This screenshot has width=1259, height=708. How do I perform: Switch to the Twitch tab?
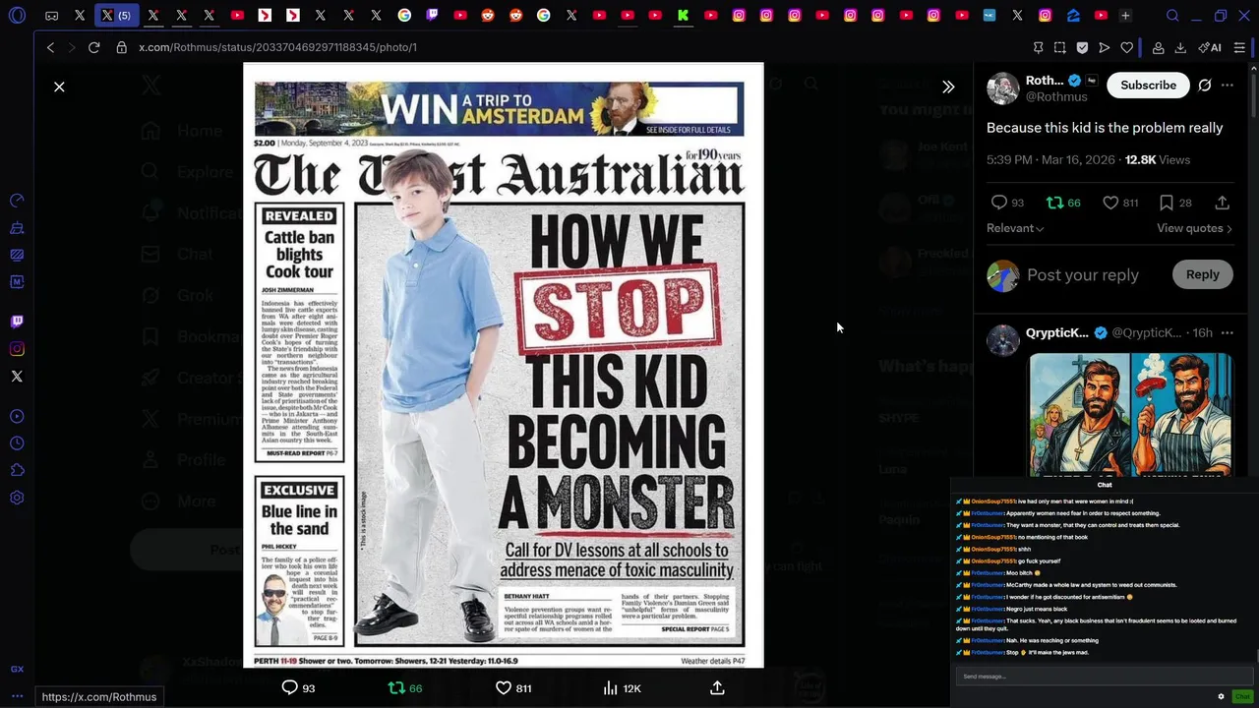point(432,16)
